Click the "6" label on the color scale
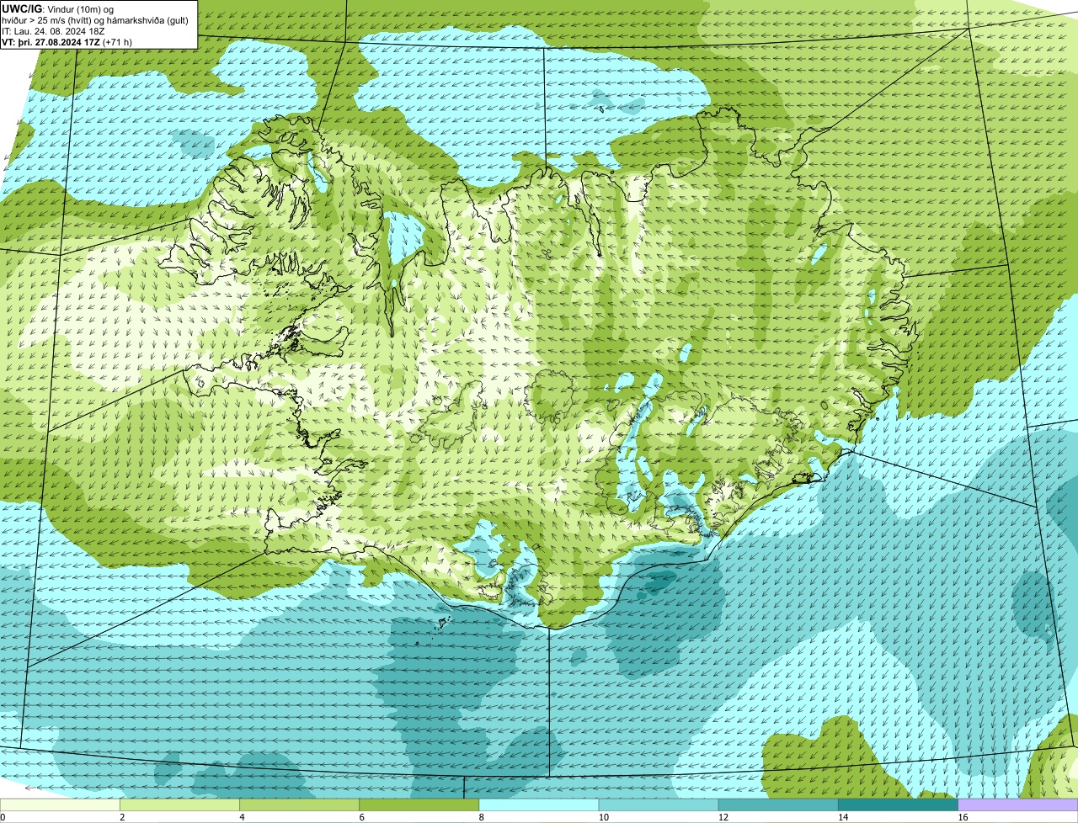1078x823 pixels. 362,817
